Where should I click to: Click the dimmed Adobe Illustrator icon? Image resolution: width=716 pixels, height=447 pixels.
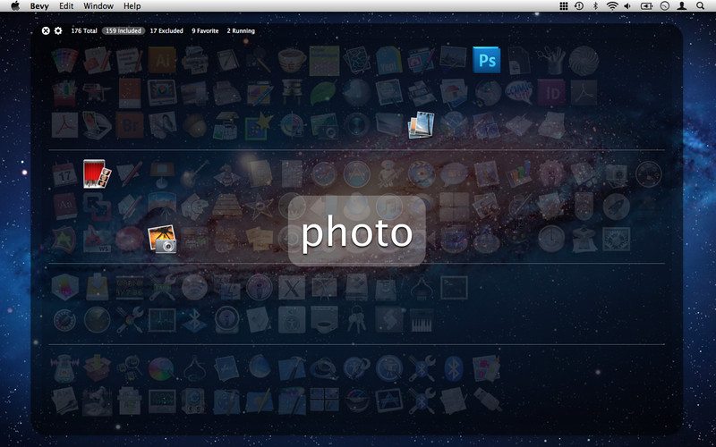[x=161, y=61]
